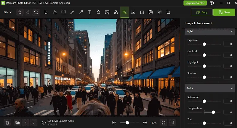This screenshot has width=237, height=128.
Task: Show image info icon
Action: pos(44,123)
